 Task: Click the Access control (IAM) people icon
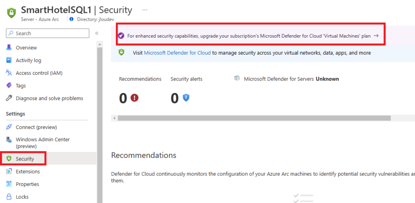pos(9,73)
